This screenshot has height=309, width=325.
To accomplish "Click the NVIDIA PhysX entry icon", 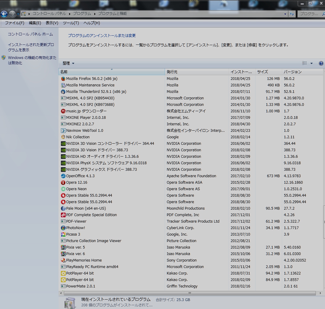I will pos(63,163).
